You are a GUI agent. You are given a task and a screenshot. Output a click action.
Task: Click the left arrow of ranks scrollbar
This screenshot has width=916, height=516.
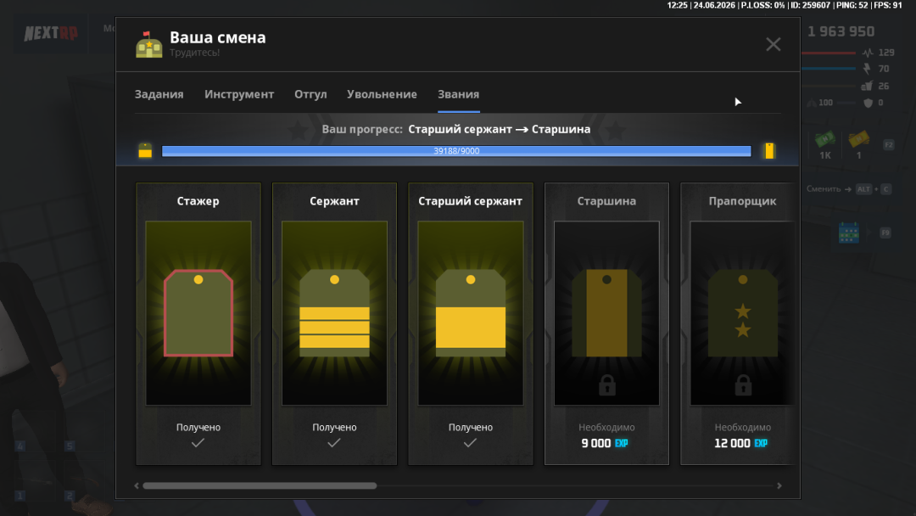[137, 485]
